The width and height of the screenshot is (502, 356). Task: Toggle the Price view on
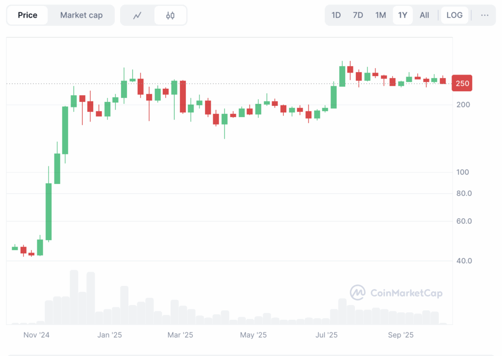coord(27,15)
